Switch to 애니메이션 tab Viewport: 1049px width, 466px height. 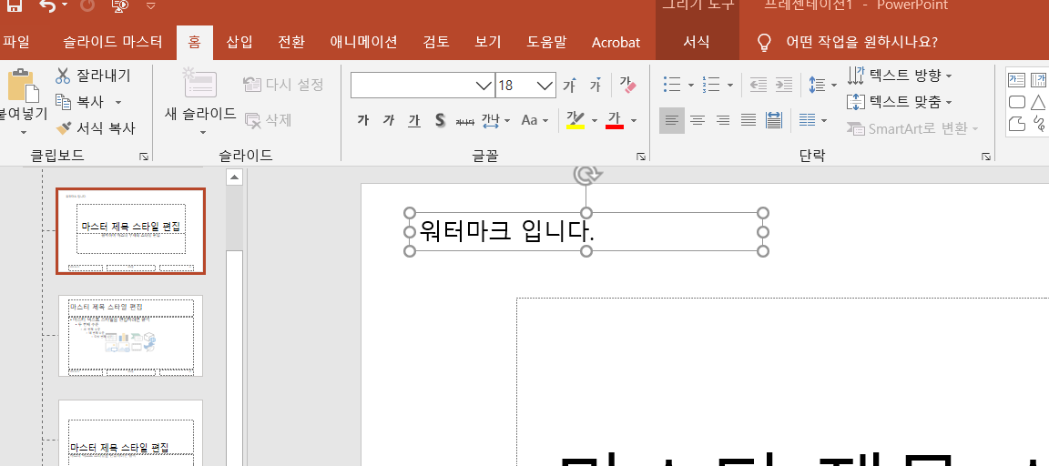[x=363, y=42]
